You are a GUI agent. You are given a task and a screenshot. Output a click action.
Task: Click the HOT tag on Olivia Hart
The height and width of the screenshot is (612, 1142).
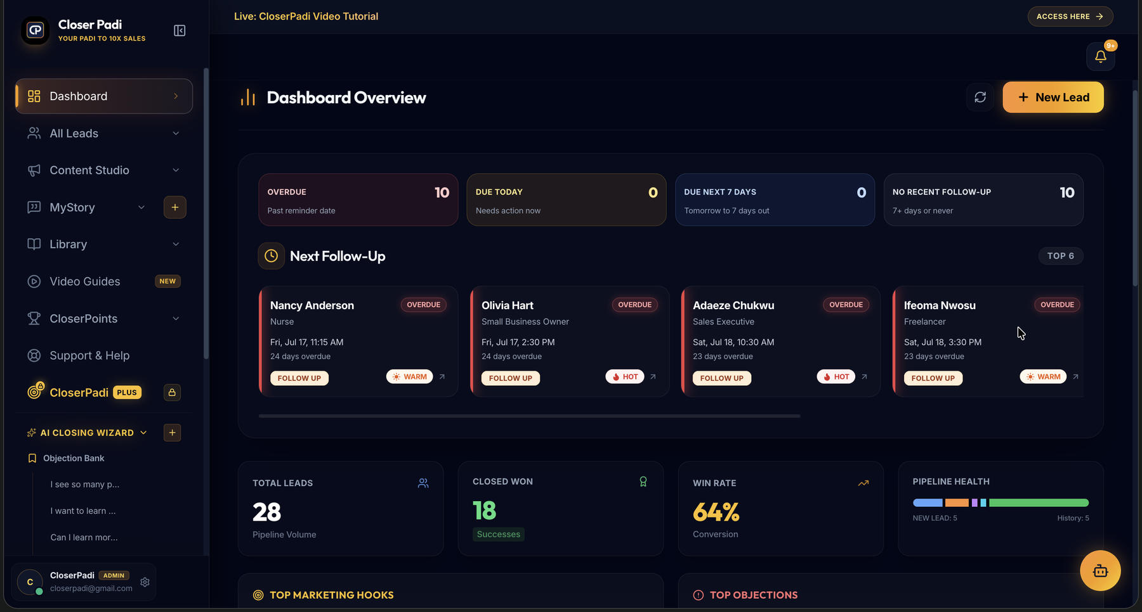click(x=625, y=377)
